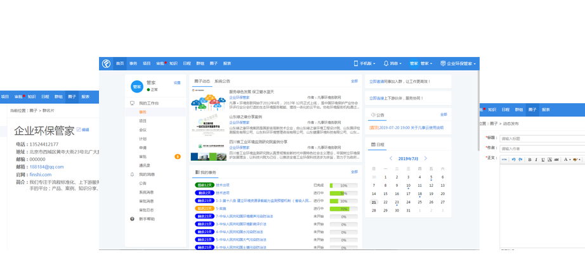The image size is (585, 264).
Task: Go to next month in the calendar
Action: (x=426, y=158)
